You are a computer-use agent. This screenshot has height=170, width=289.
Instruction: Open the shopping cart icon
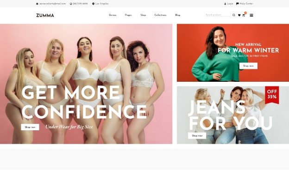pyautogui.click(x=244, y=15)
